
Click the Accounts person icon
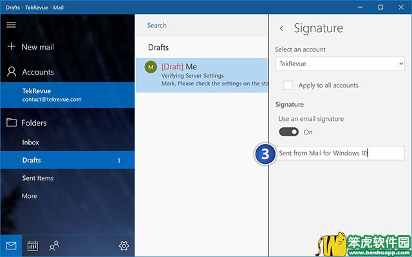(12, 71)
